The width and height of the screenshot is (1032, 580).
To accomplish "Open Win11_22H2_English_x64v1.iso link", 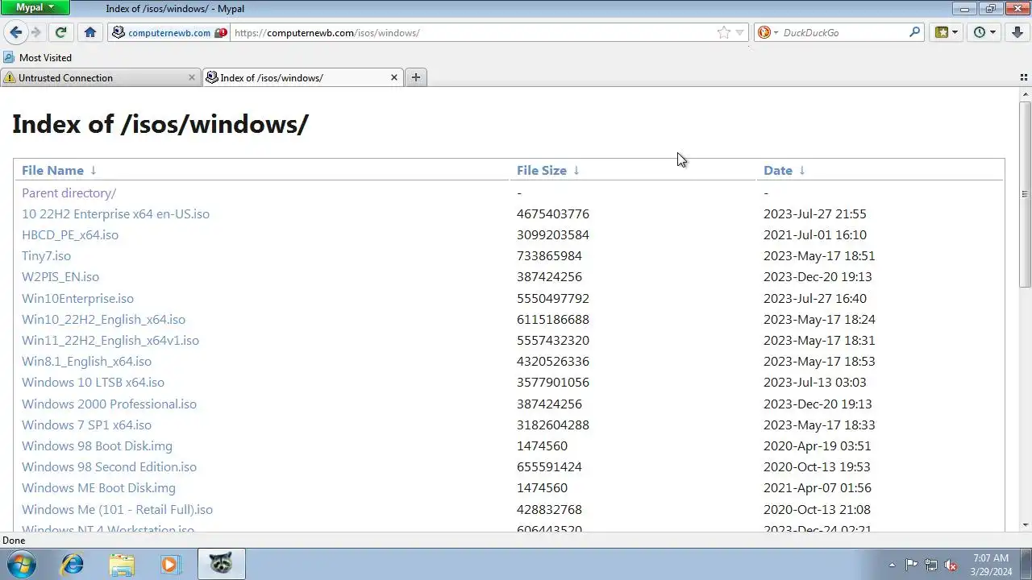I will pyautogui.click(x=110, y=341).
